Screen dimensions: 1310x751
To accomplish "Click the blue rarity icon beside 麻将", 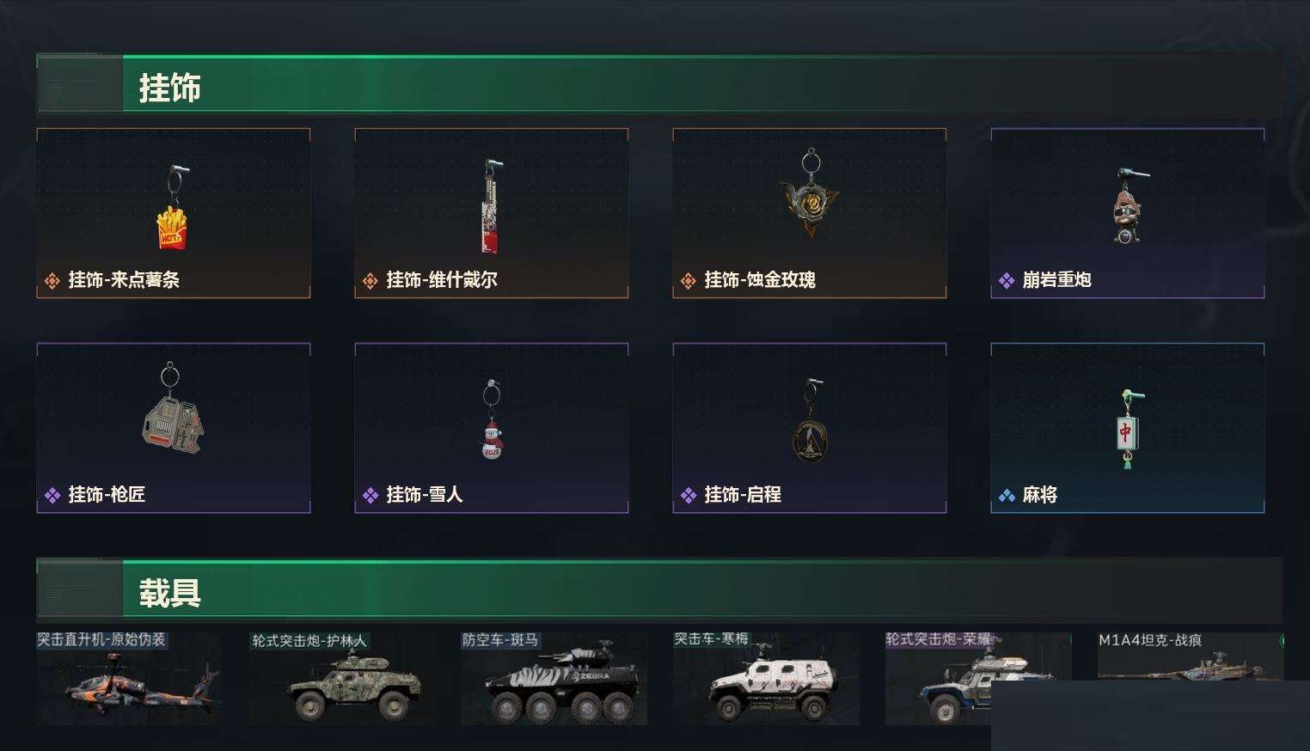I will 1006,495.
